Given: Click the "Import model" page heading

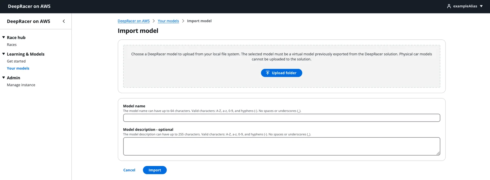Looking at the screenshot, I should coord(138,31).
